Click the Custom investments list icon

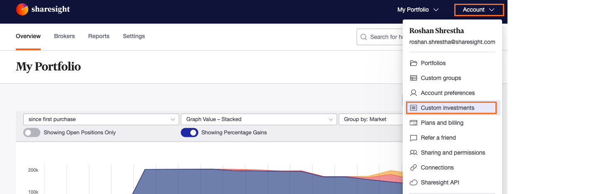[414, 108]
